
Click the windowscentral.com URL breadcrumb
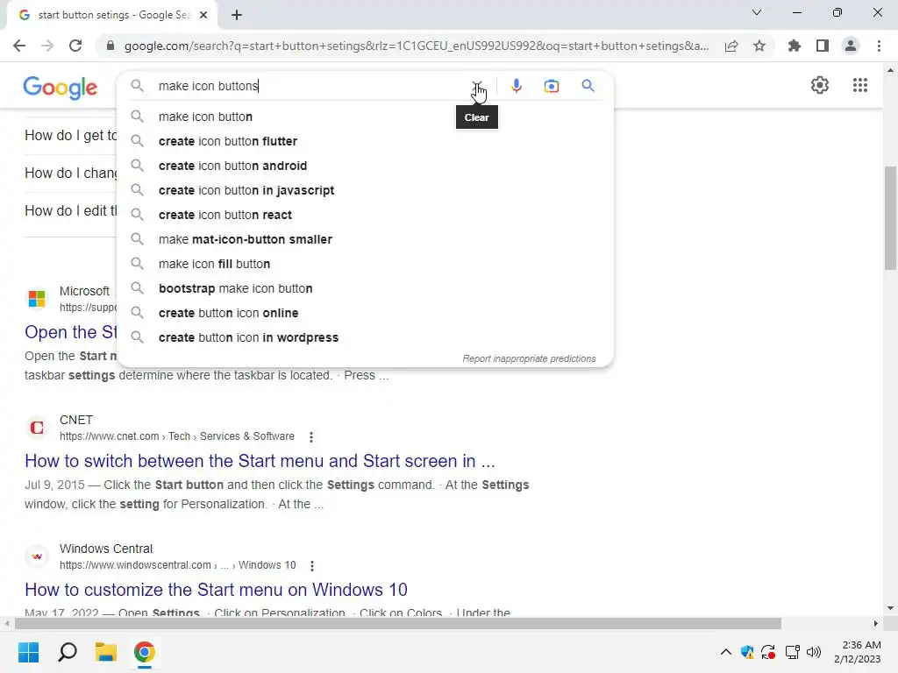177,565
